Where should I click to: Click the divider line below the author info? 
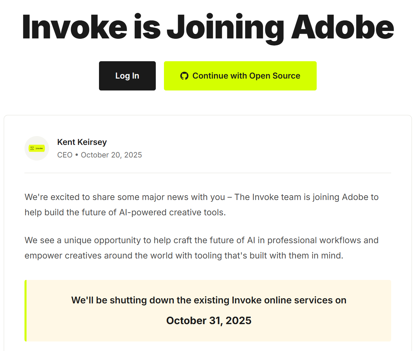(208, 173)
